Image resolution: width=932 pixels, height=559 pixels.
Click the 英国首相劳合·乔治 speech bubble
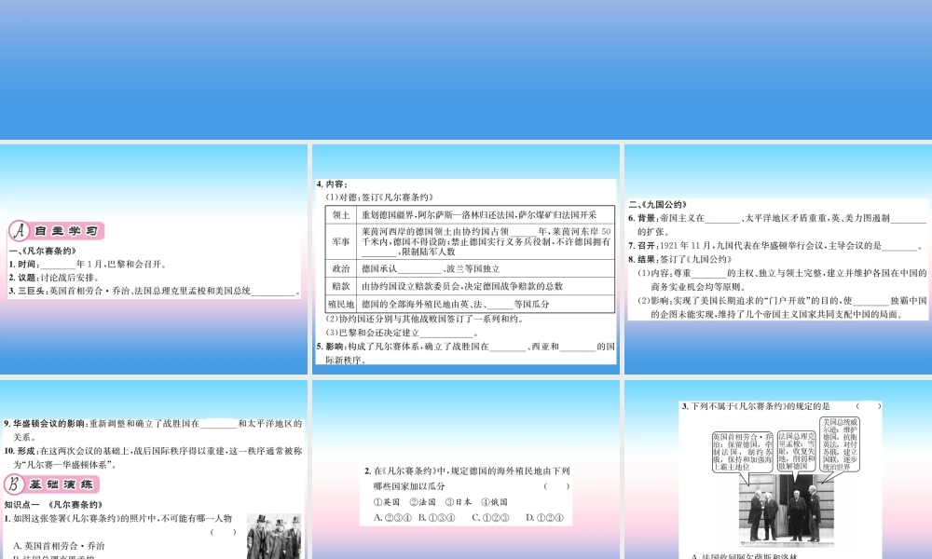[743, 452]
